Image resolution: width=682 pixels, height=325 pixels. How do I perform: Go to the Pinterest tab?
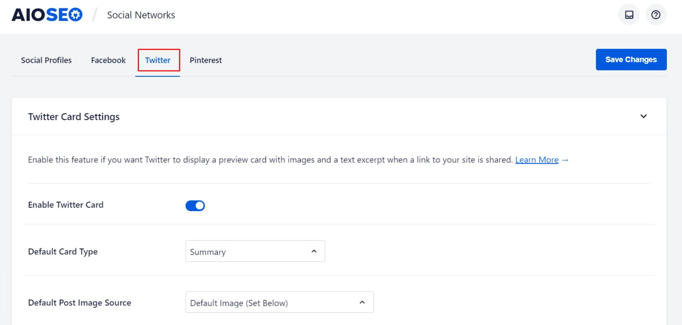coord(206,61)
